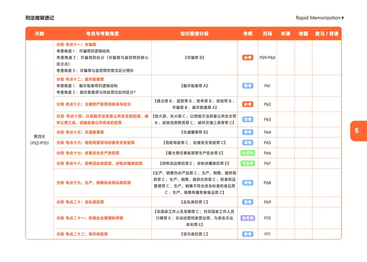Screen dimensions: 367x262
Task: Click the (P52-P70) page range text
Action: [x=39, y=143]
